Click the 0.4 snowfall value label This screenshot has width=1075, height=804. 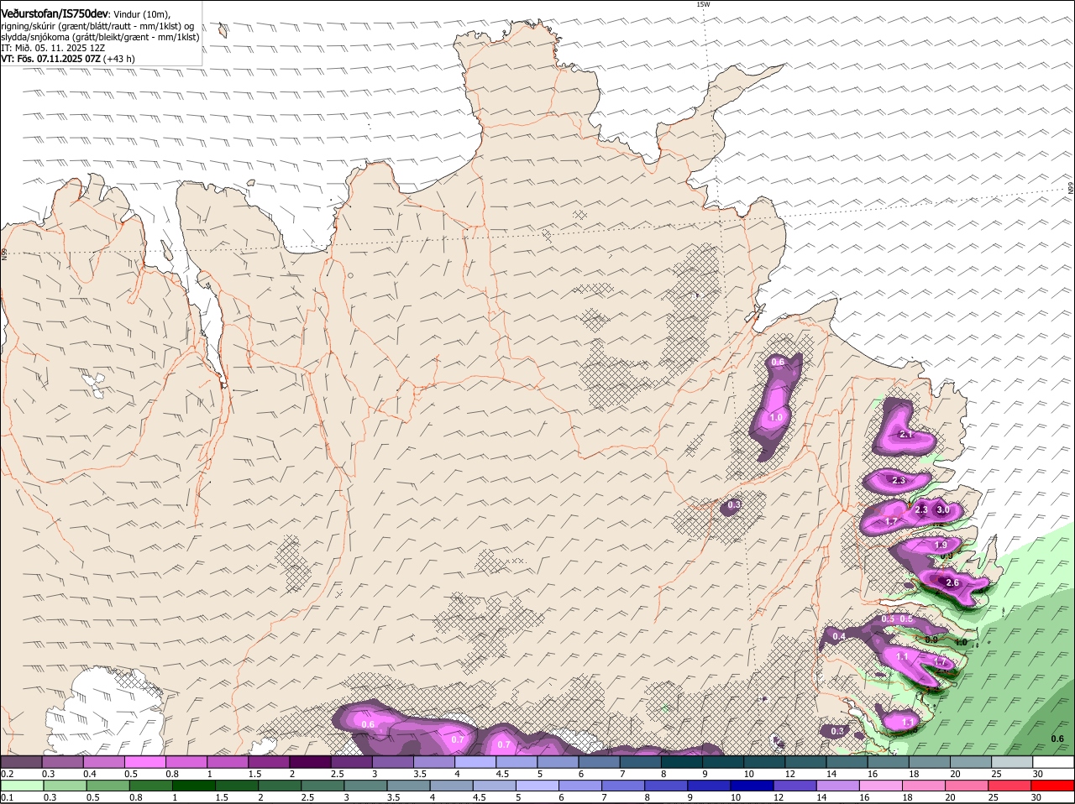(838, 637)
